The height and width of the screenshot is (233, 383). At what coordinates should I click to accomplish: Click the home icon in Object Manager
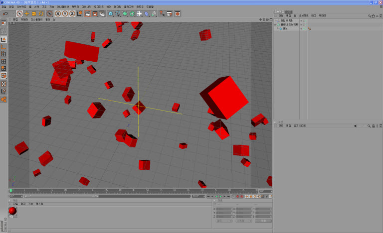pyautogui.click(x=373, y=16)
